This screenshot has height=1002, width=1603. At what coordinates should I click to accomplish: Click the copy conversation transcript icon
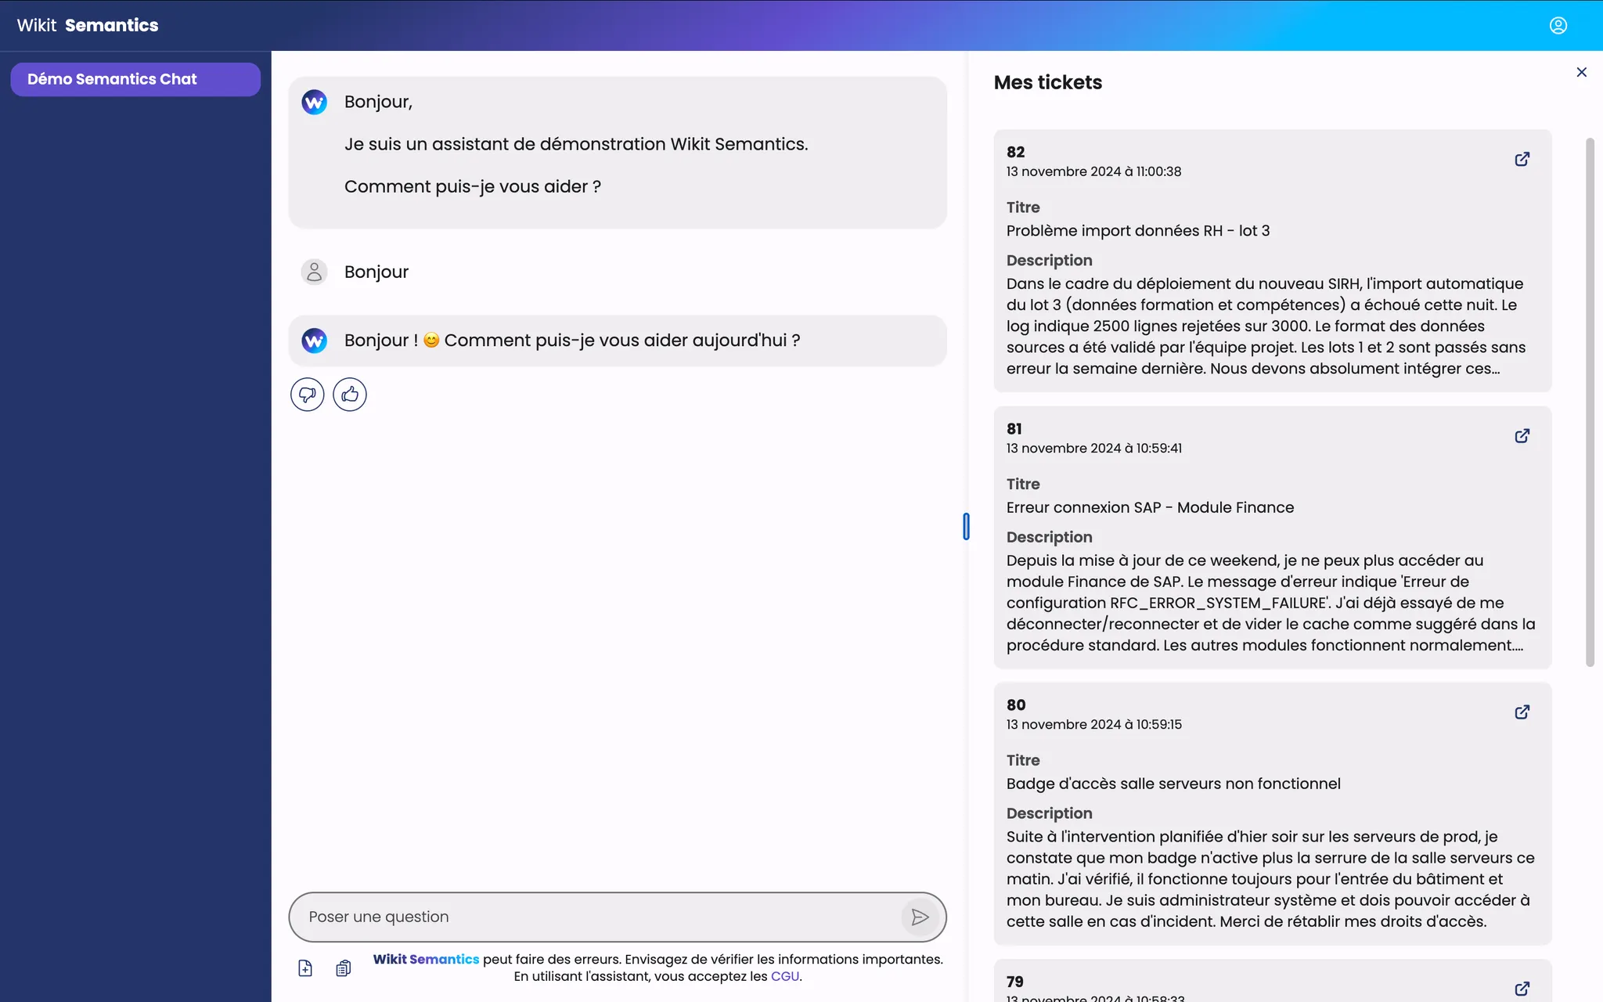(343, 968)
